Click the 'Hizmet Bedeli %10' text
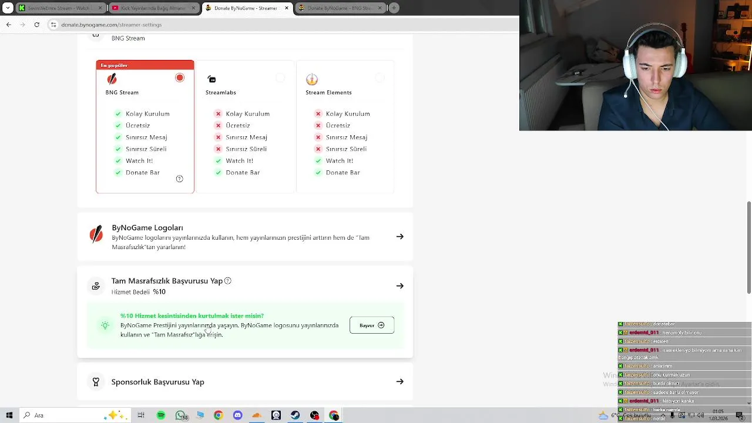Screen dimensions: 752x423 [x=139, y=292]
